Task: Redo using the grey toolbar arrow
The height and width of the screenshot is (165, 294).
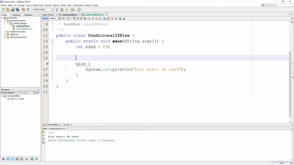Action: pos(28,10)
